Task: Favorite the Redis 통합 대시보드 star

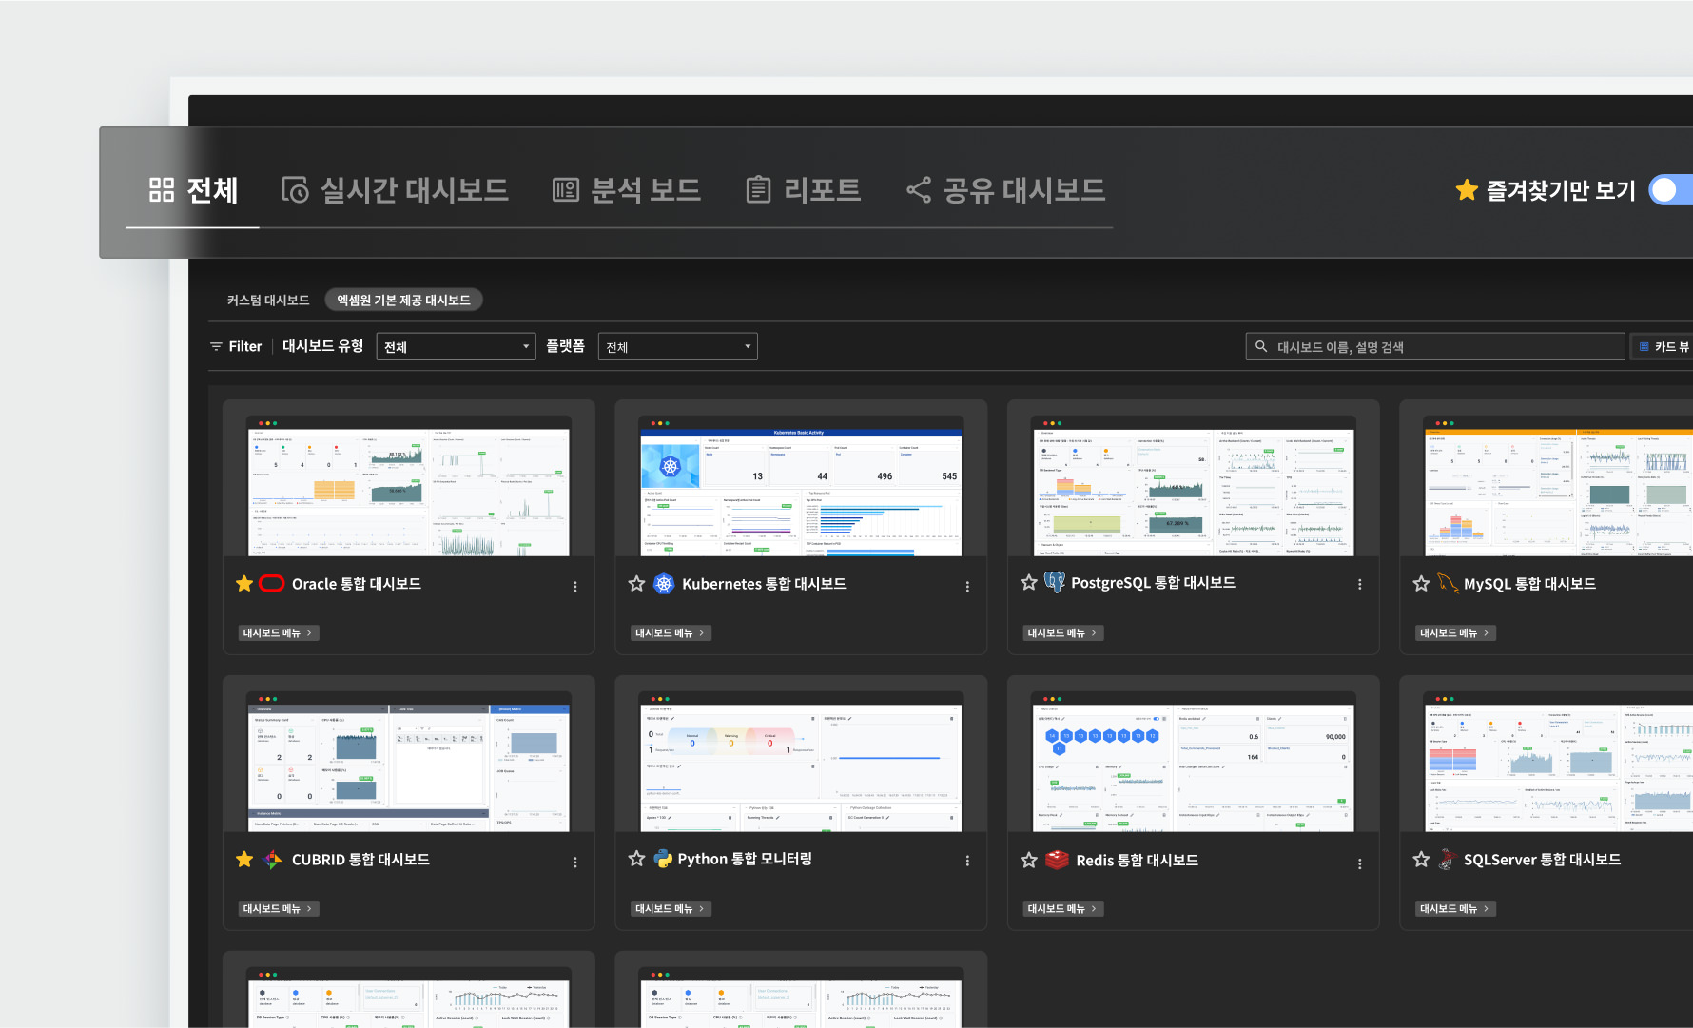Action: pyautogui.click(x=1028, y=861)
